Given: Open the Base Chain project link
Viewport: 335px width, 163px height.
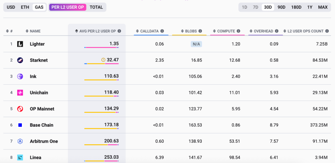Looking at the screenshot, I should (41, 125).
